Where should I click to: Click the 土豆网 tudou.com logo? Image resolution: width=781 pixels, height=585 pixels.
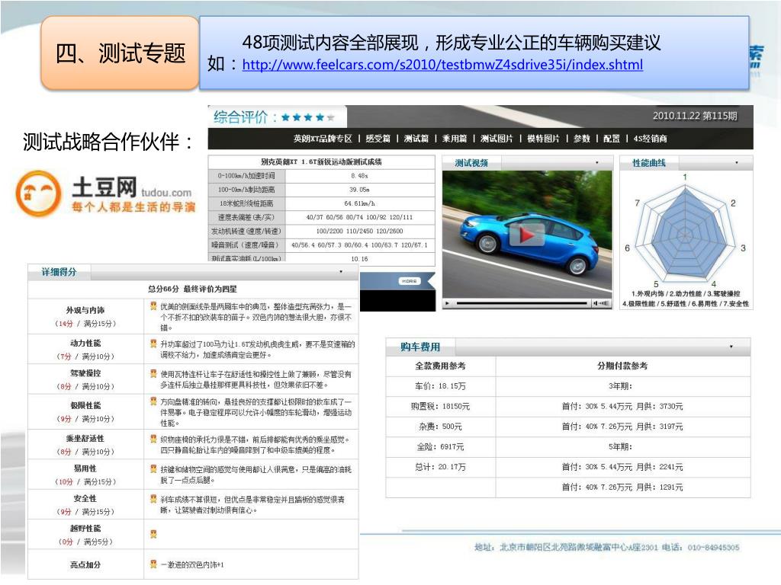(105, 194)
